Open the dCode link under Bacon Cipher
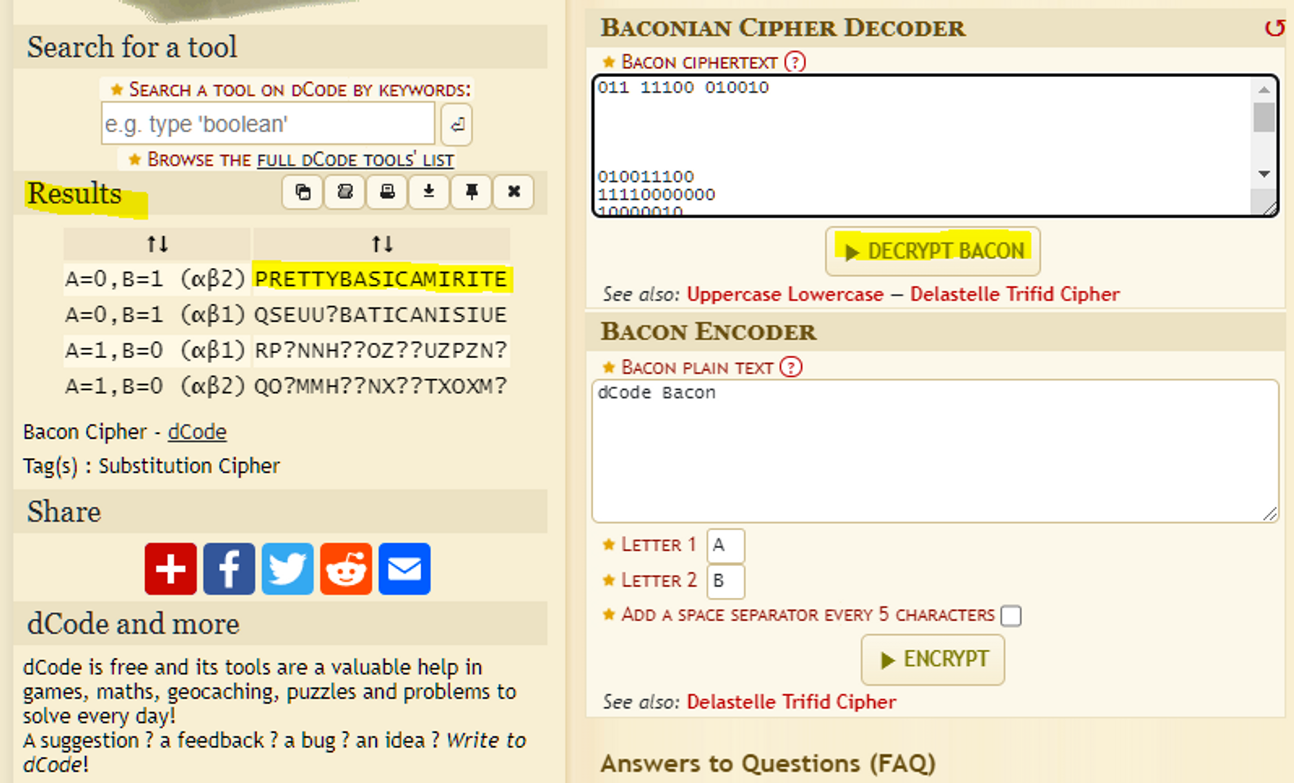Image resolution: width=1294 pixels, height=783 pixels. point(197,432)
